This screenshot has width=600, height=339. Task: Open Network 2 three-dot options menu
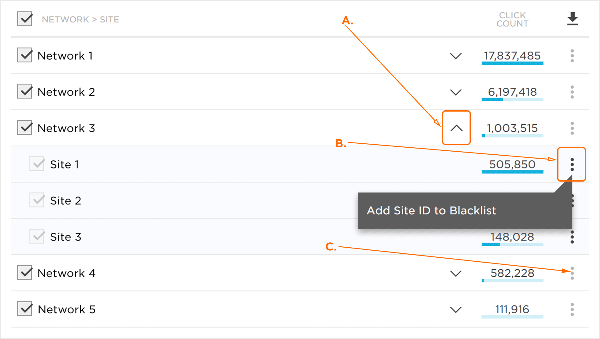click(x=572, y=92)
